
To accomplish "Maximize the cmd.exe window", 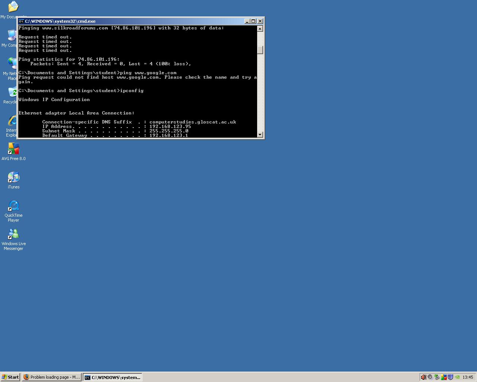I will click(x=253, y=21).
